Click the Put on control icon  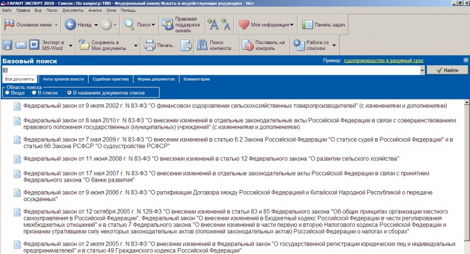[x=249, y=45]
